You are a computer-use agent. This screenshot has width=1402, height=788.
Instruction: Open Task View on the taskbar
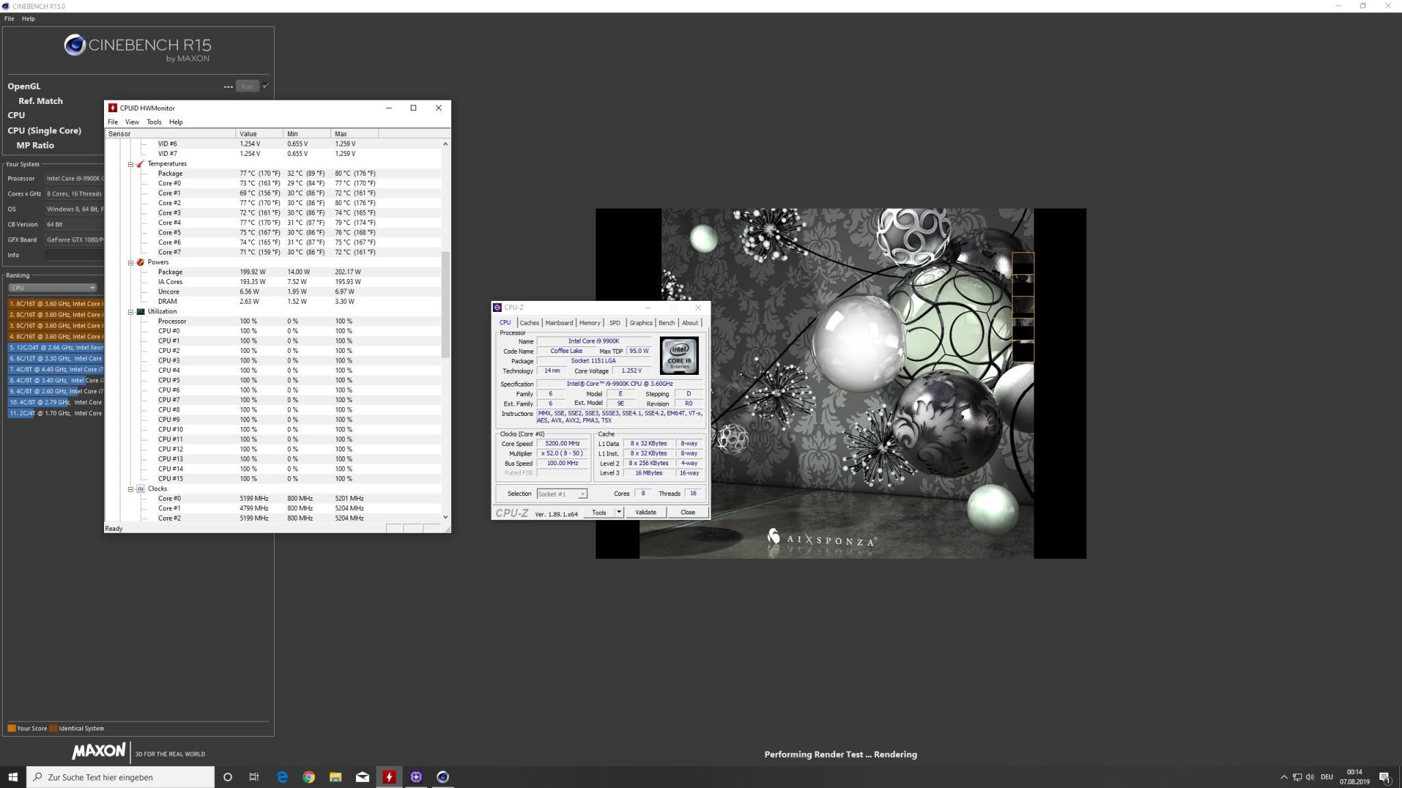tap(254, 777)
